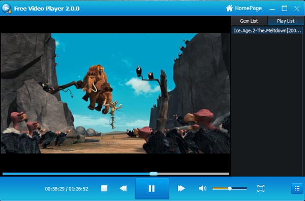Image resolution: width=305 pixels, height=201 pixels.
Task: Click the unplayed portion of the seek bar
Action: pyautogui.click(x=193, y=174)
